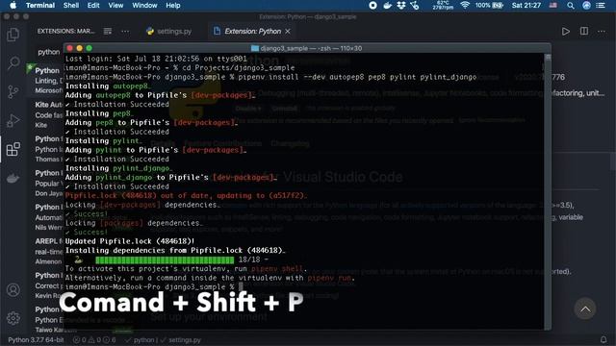Click the terminal window vertical scrollbar
The height and width of the screenshot is (346, 616).
(548, 191)
